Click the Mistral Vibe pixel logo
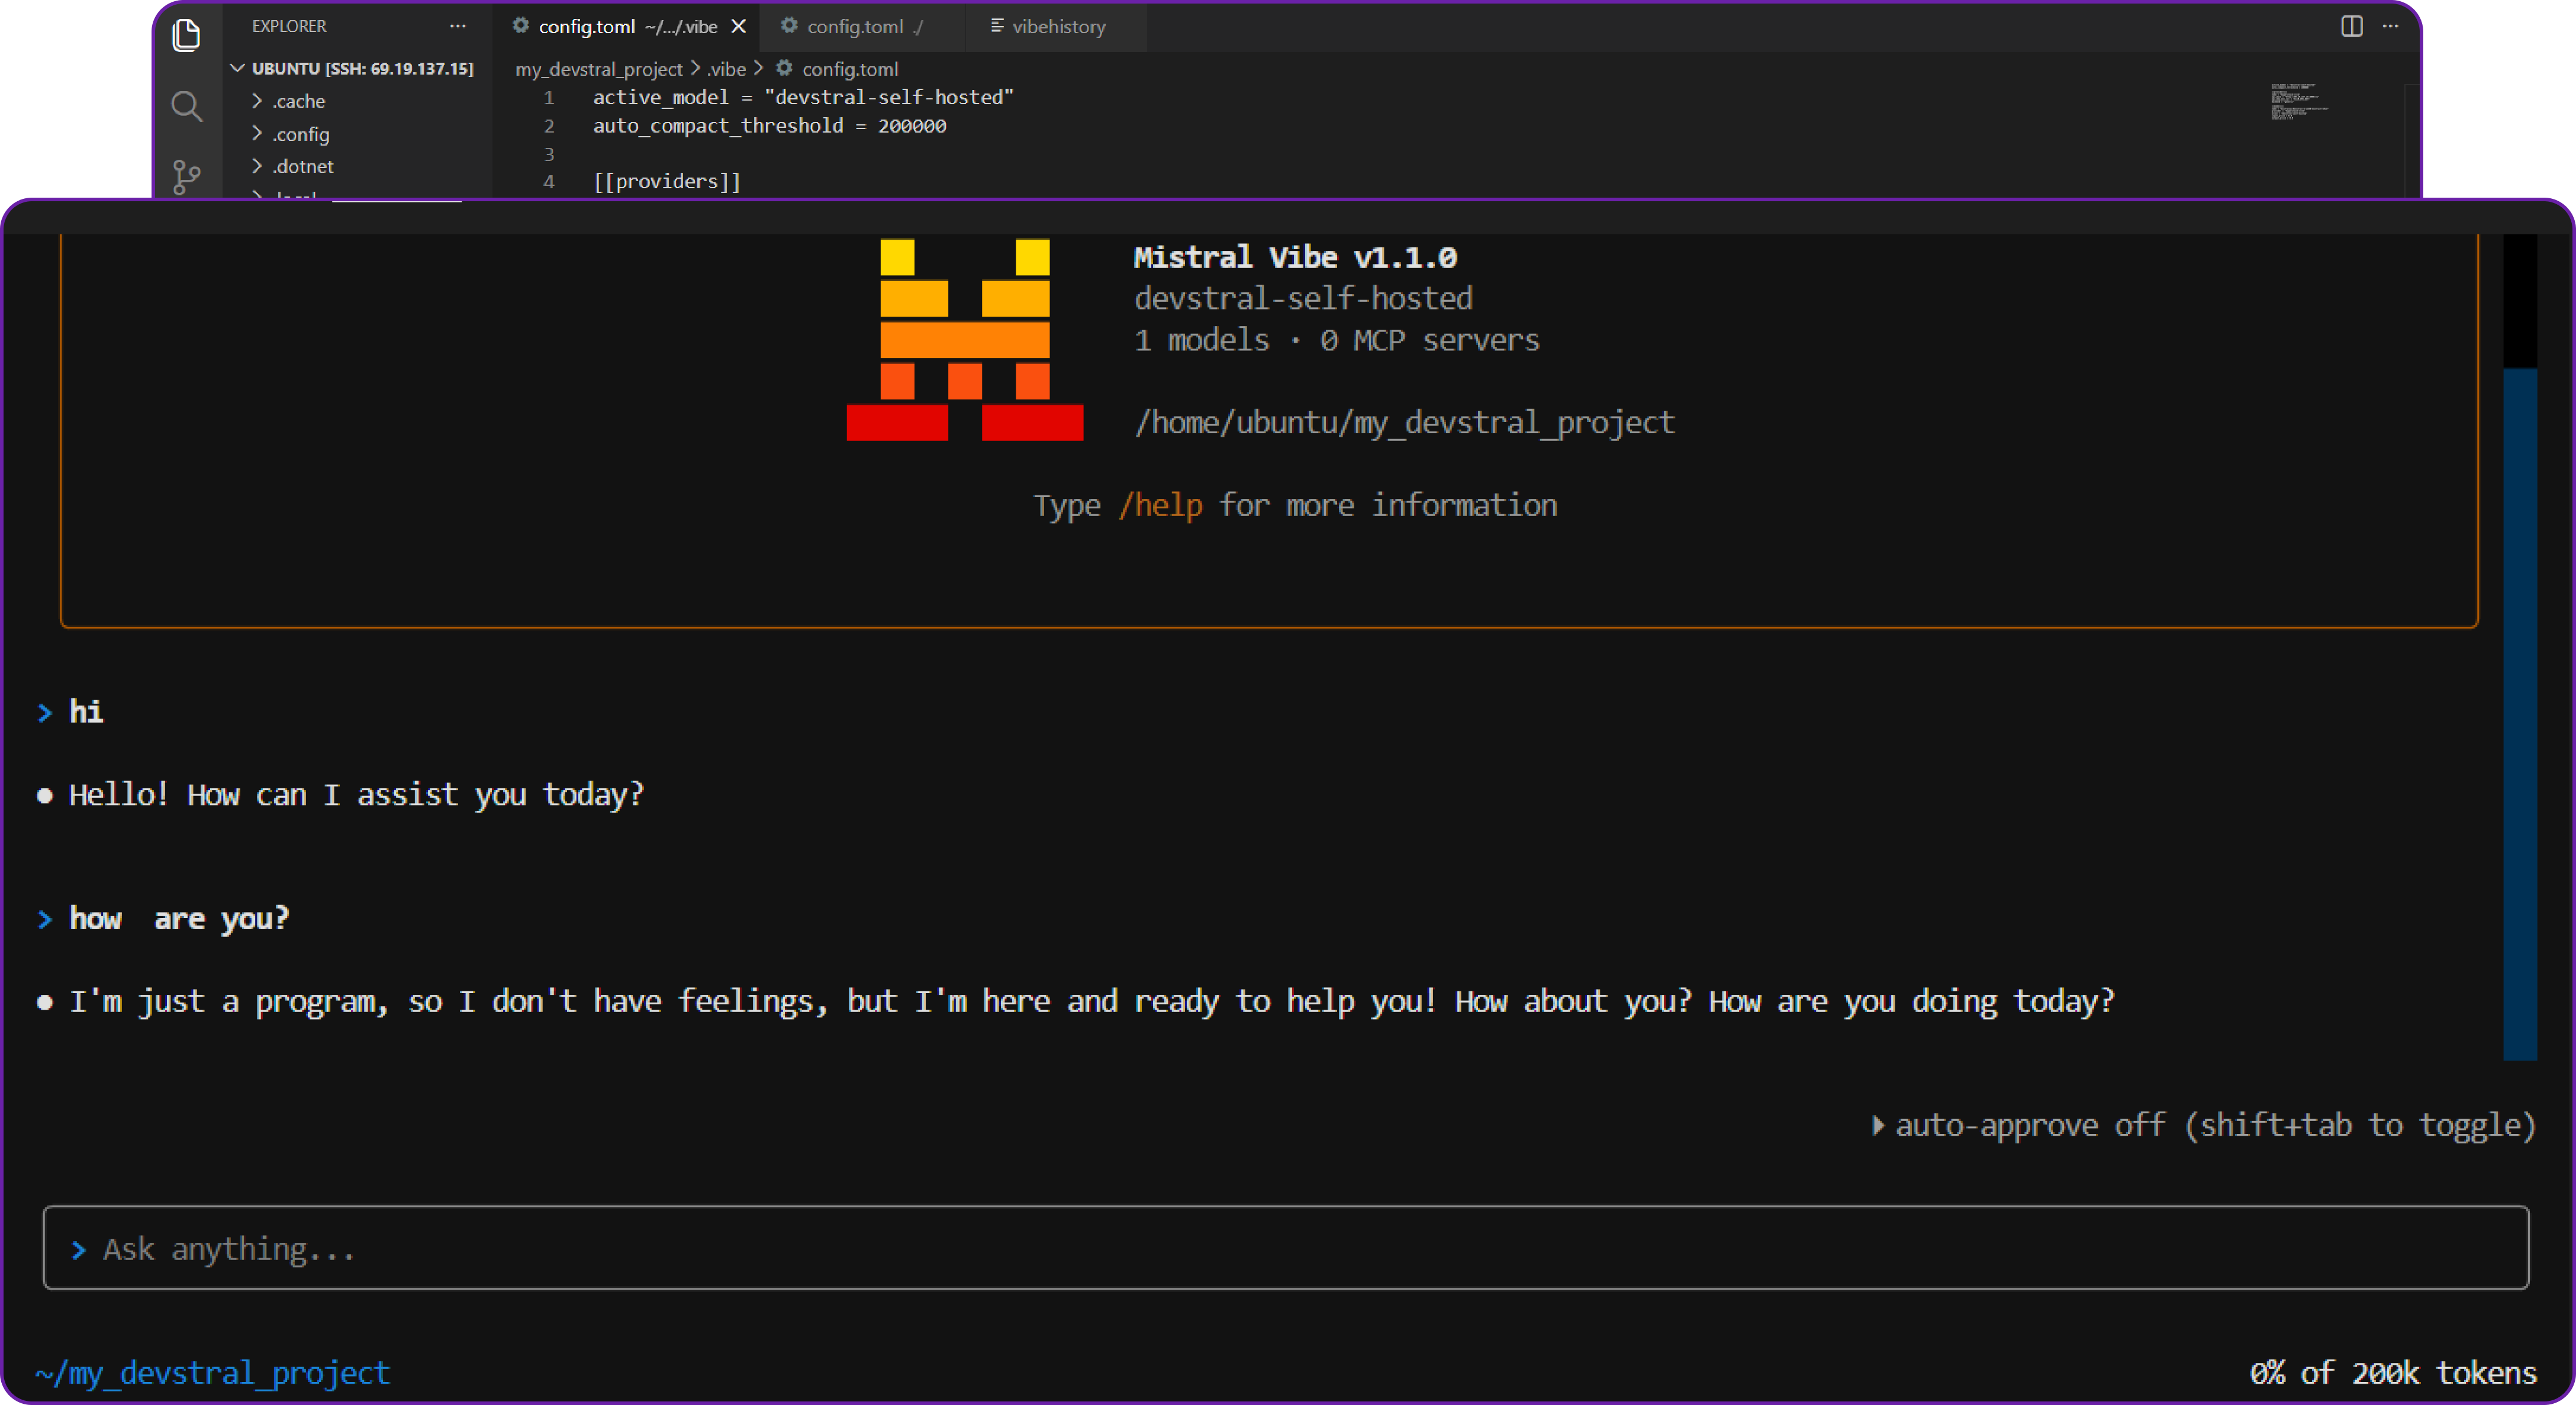2576x1405 pixels. click(x=964, y=340)
